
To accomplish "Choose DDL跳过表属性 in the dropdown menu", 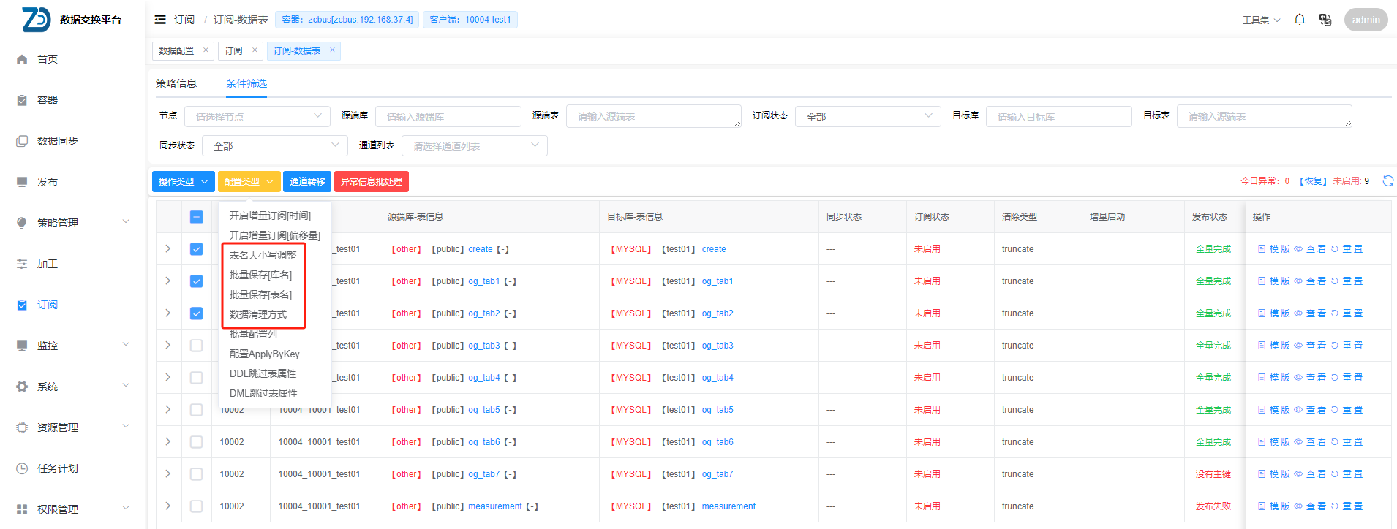I will click(x=263, y=373).
